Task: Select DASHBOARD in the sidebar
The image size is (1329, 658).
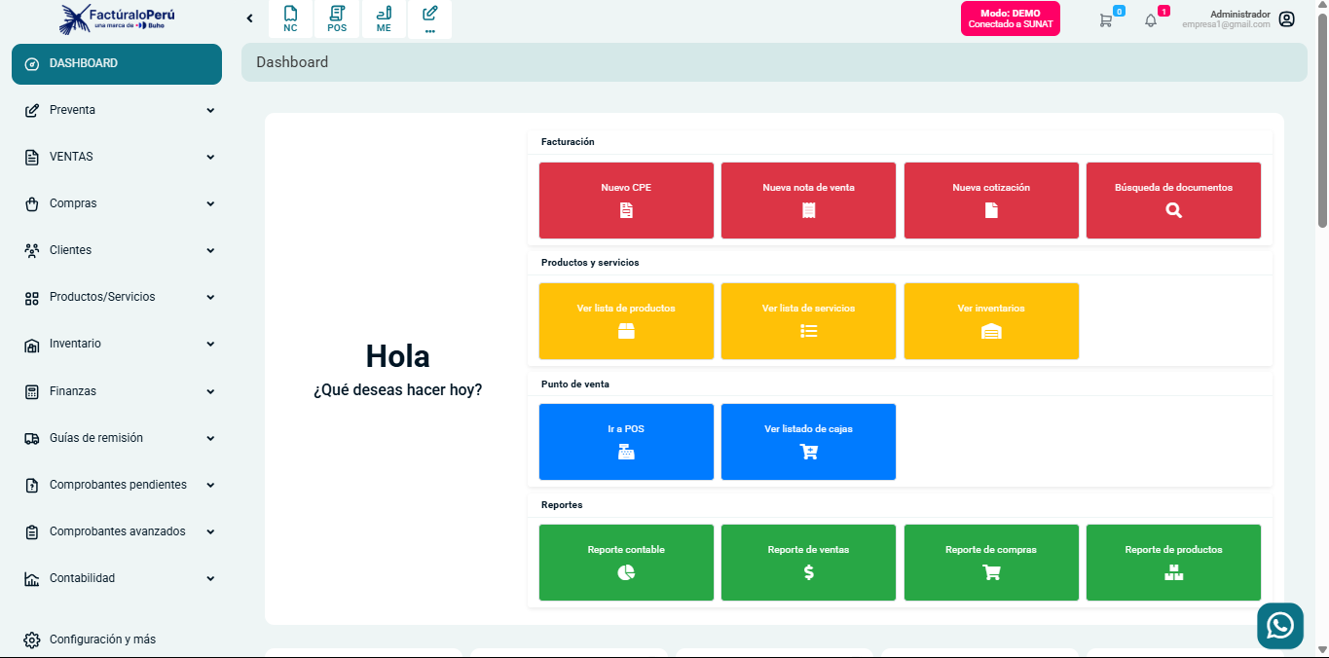Action: click(117, 63)
